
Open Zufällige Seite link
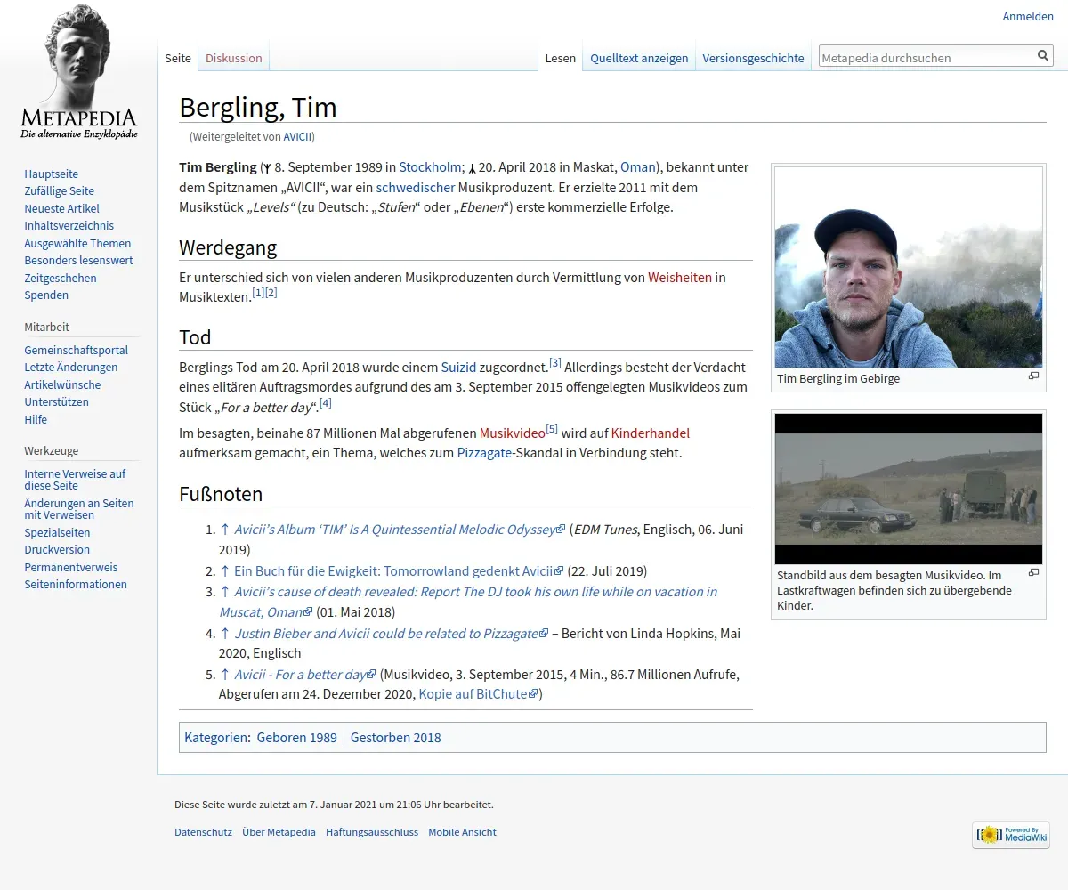click(59, 191)
